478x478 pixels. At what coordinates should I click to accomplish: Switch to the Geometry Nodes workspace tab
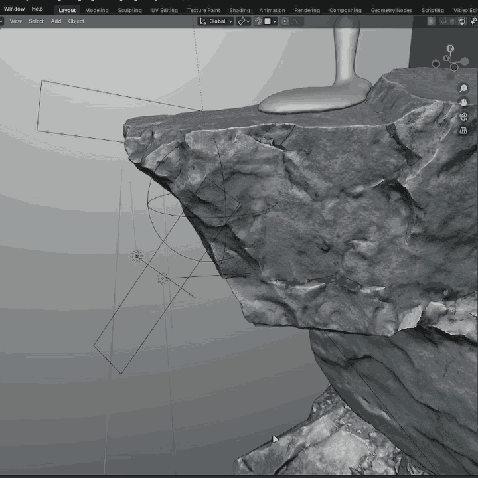coord(391,10)
